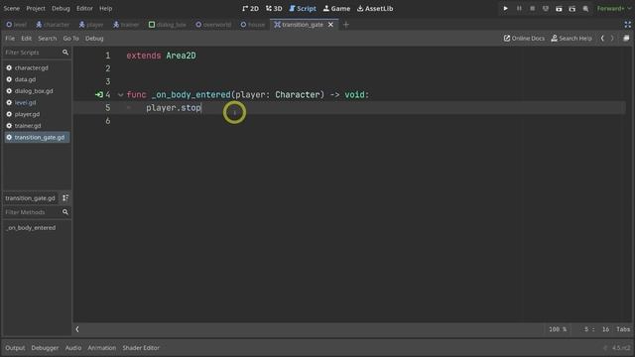This screenshot has width=635, height=357.
Task: Click signal connection icon on line 4
Action: pos(99,95)
